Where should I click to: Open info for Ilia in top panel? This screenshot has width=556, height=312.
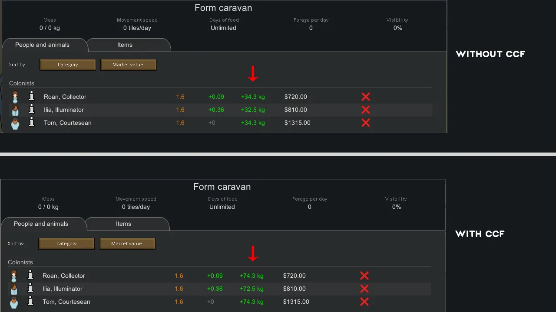point(31,109)
